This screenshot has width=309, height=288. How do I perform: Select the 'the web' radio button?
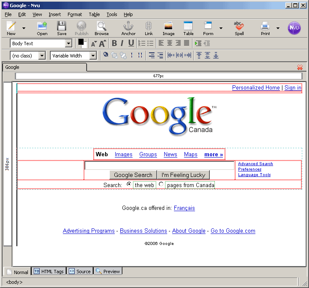pyautogui.click(x=129, y=184)
